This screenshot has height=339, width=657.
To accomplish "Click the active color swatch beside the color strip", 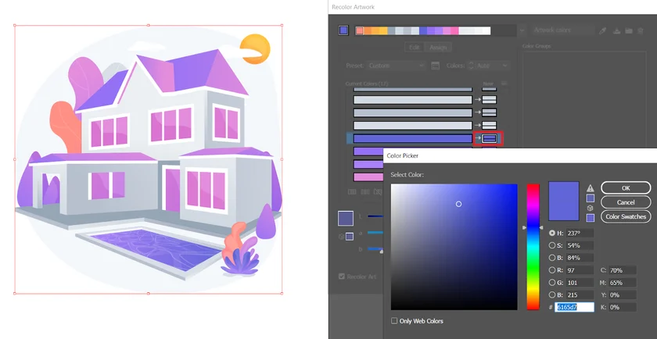I will [343, 30].
